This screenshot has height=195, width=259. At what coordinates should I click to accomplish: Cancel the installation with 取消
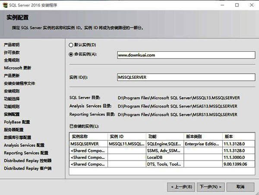click(x=240, y=186)
